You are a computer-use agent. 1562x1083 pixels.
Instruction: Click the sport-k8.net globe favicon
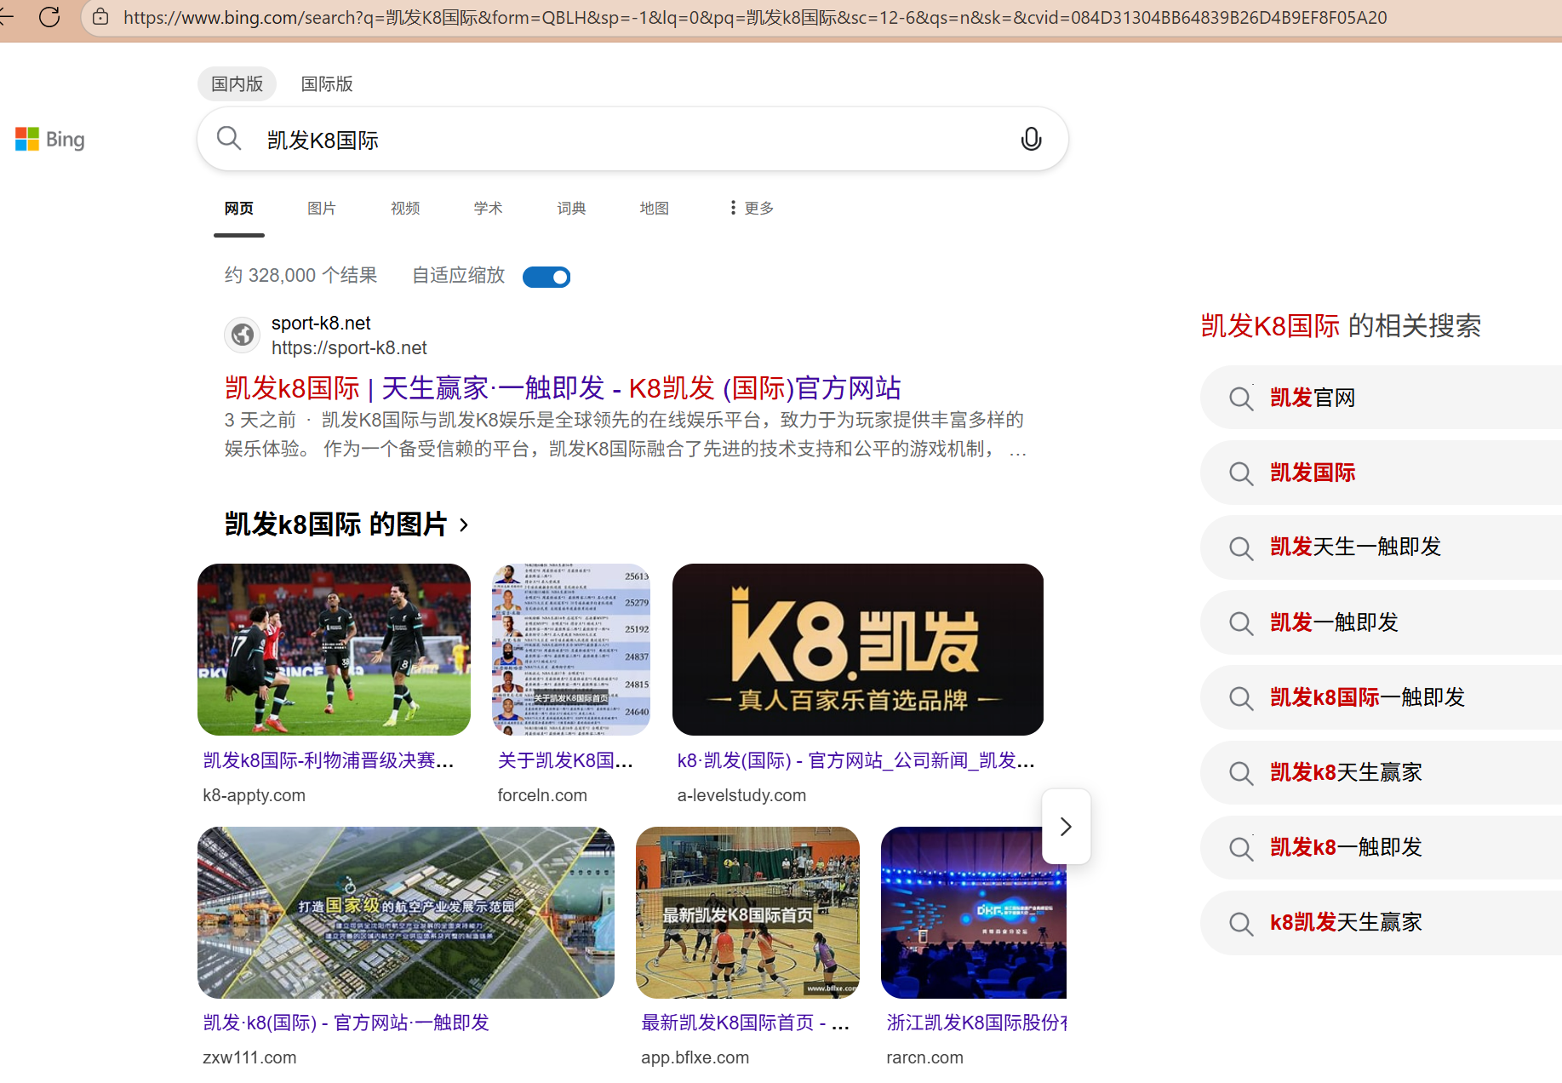[243, 335]
